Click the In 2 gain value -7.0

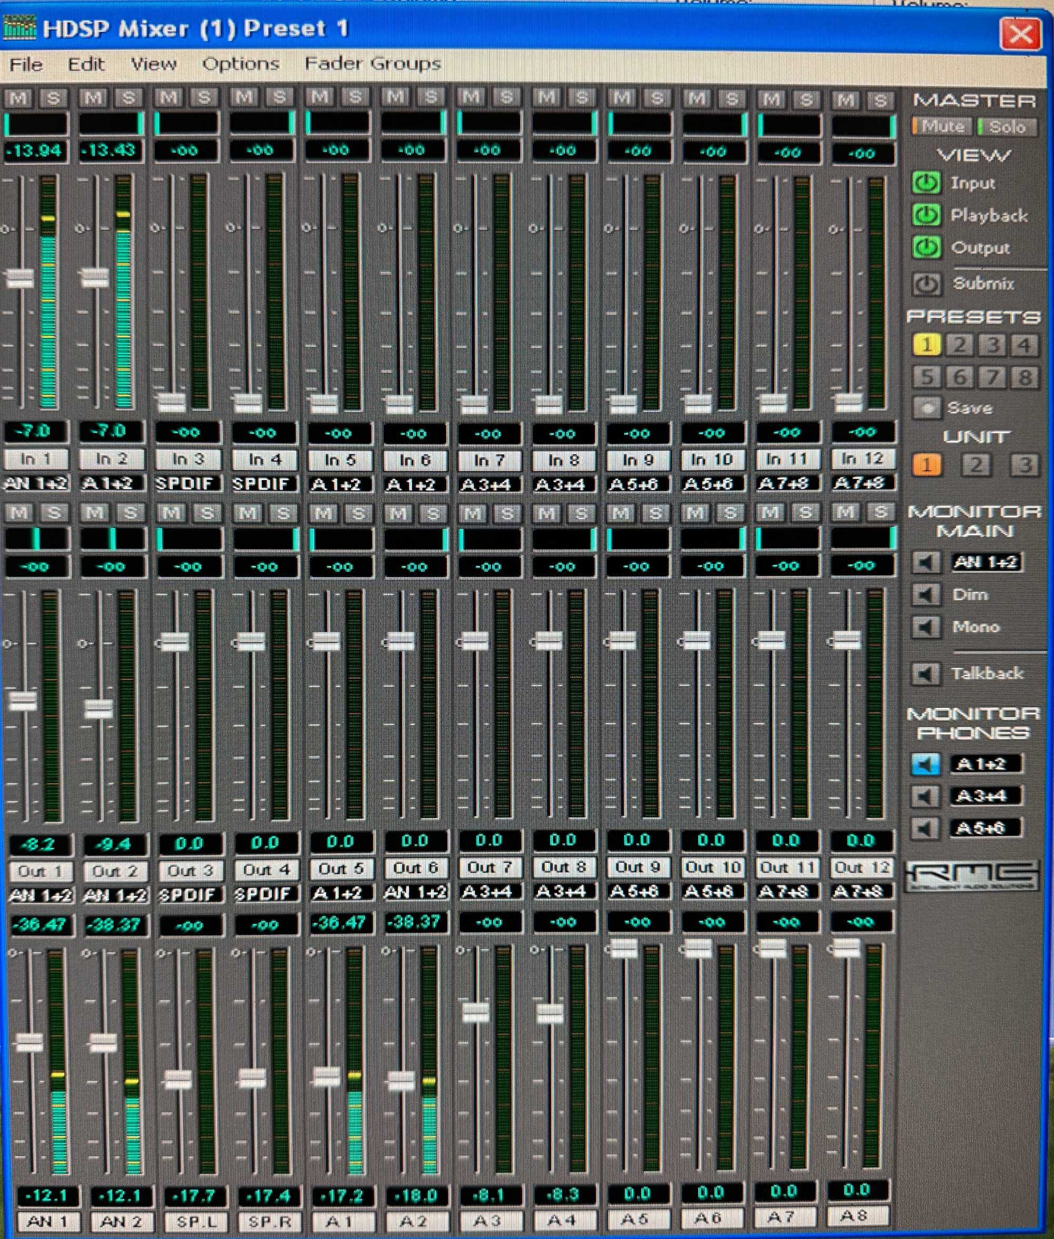(x=111, y=431)
